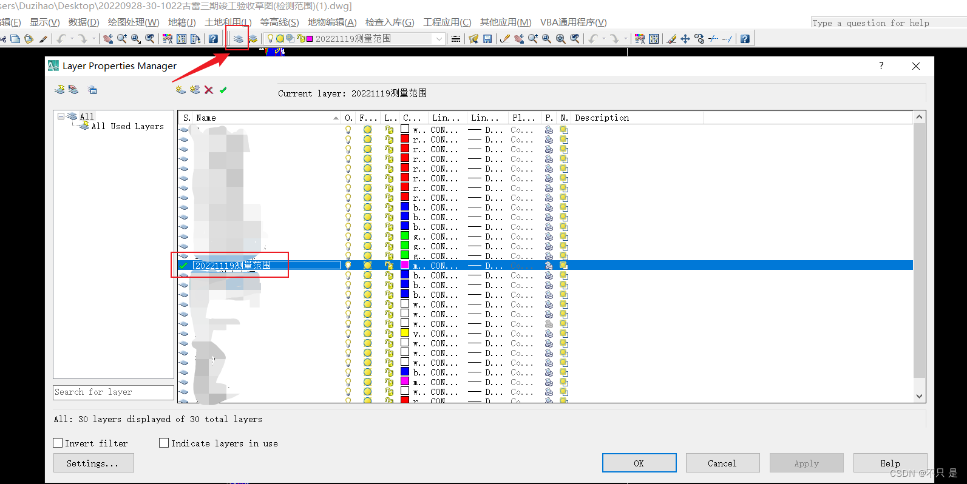
Task: Select All Used Layers filter in tree
Action: click(x=127, y=126)
